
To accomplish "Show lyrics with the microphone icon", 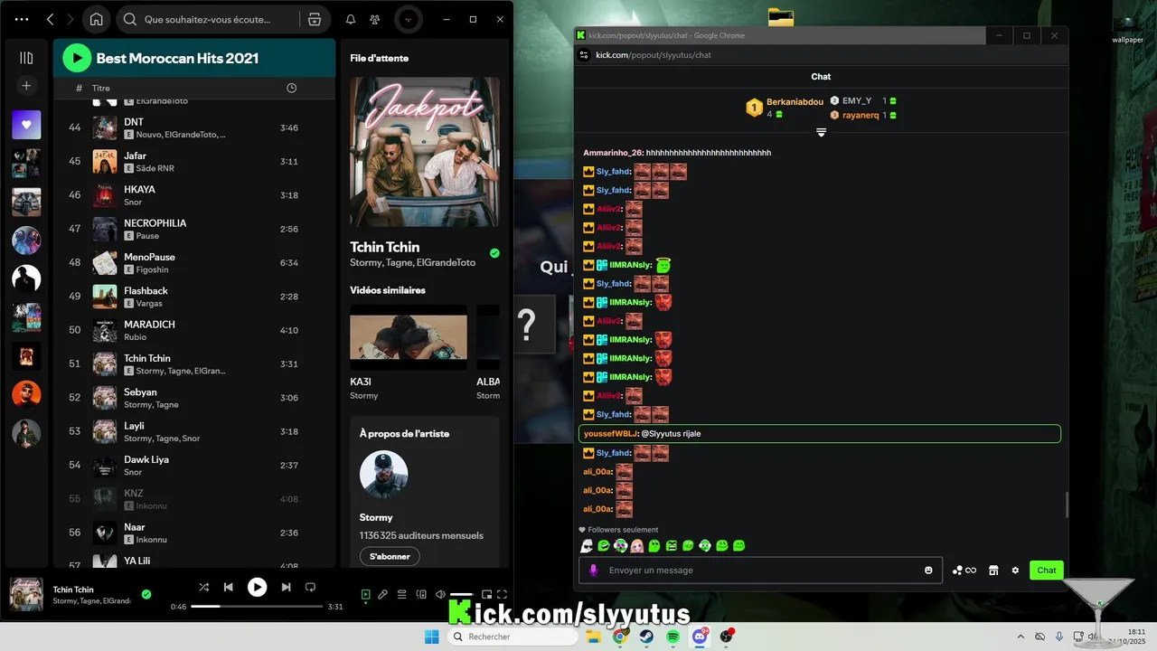I will pos(383,594).
